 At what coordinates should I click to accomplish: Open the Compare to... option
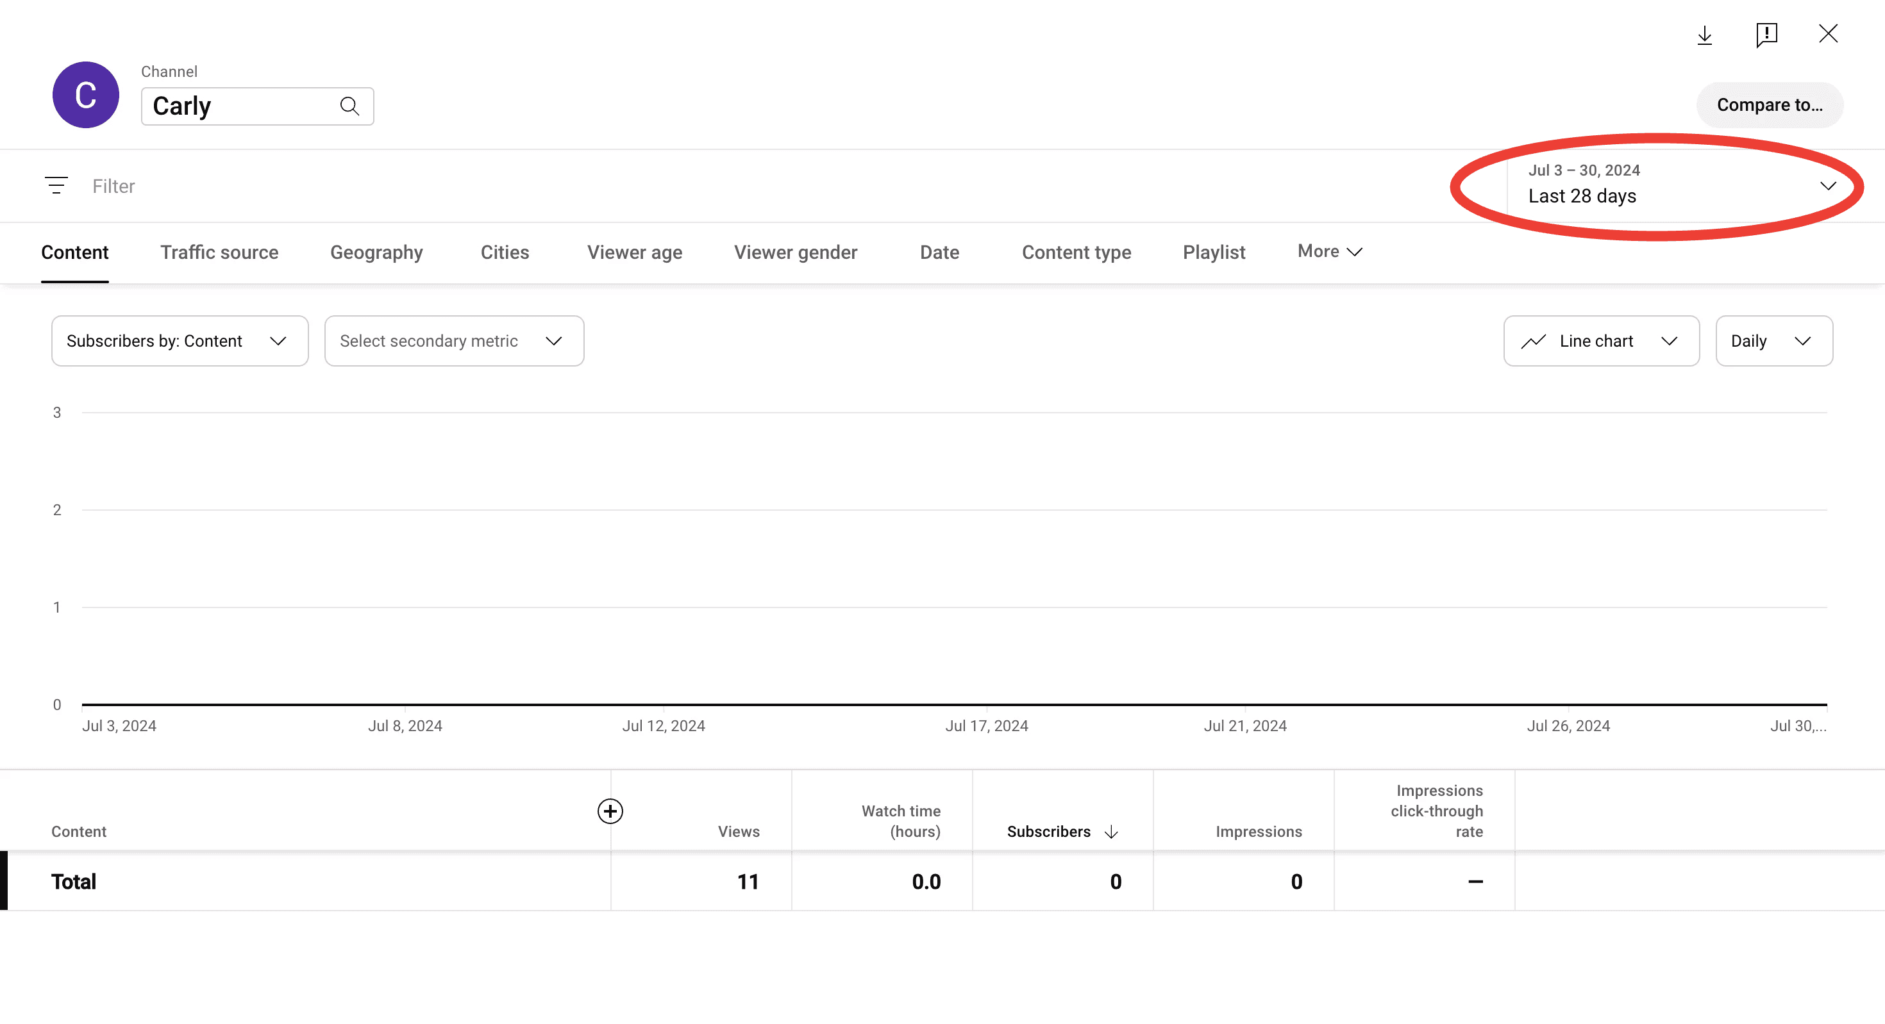(x=1770, y=105)
